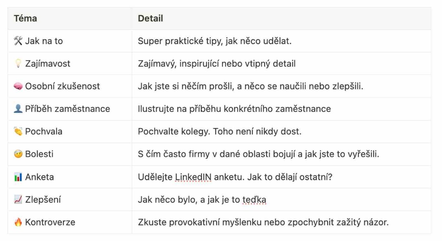
Task: Click the 'Zajímavý, inspirující' detail cell
Action: (x=216, y=64)
